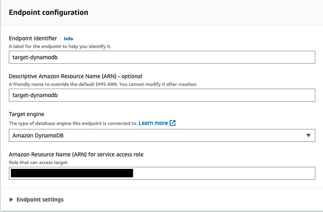Click the 'A label for the endpoint' hint

point(60,46)
